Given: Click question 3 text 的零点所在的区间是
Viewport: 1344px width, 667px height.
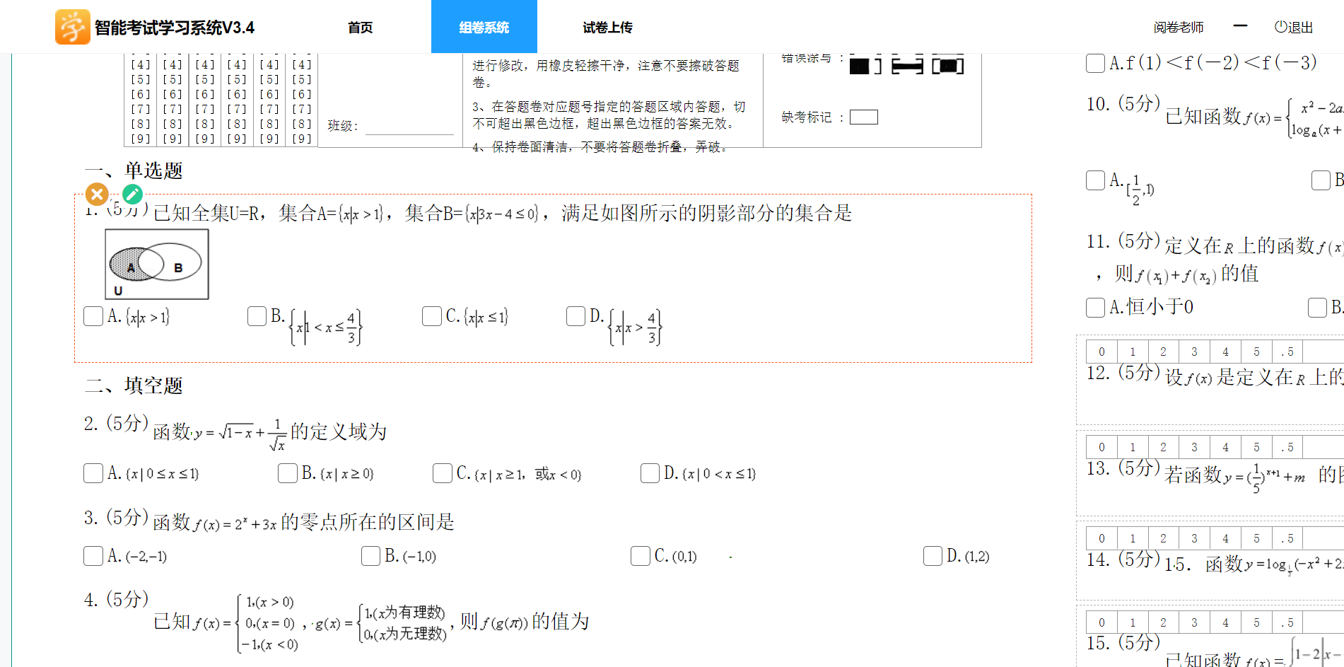Looking at the screenshot, I should [x=368, y=522].
